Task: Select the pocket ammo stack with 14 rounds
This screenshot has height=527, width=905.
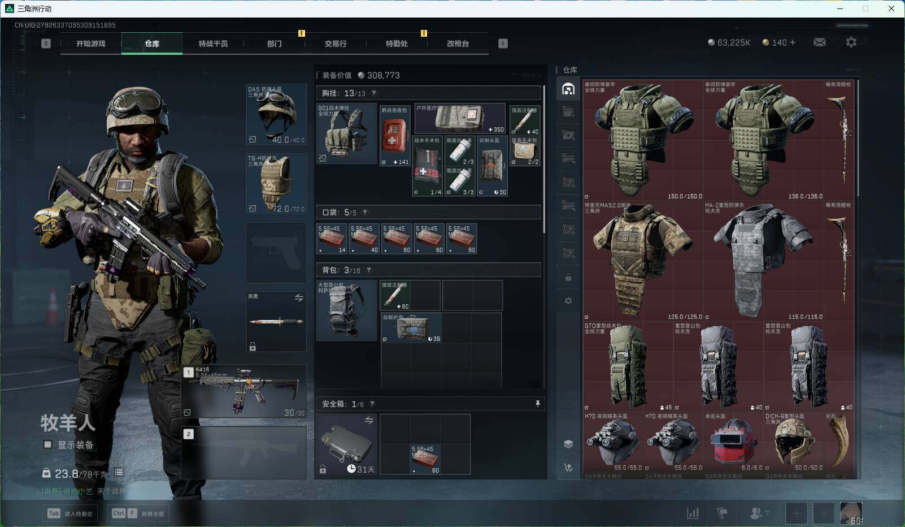Action: (332, 239)
